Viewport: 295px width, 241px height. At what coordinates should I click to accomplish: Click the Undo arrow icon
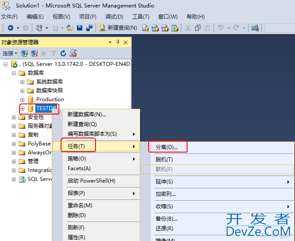click(x=221, y=28)
